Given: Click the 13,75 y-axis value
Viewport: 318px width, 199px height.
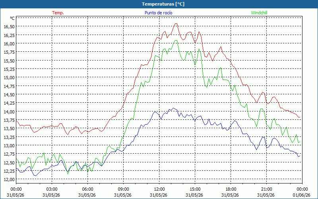Looking at the screenshot, I should click(9, 120).
